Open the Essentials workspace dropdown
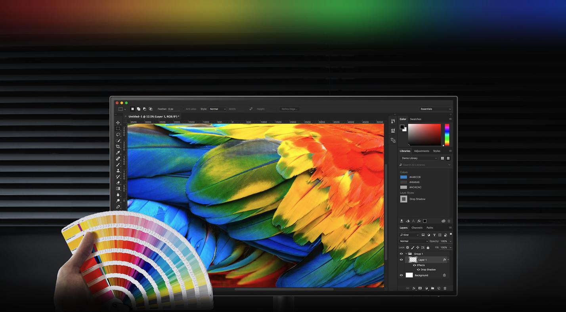566x312 pixels. [x=435, y=109]
